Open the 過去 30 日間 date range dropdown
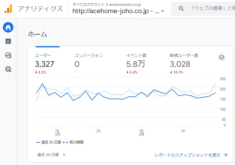This screenshot has height=165, width=235. tap(51, 155)
